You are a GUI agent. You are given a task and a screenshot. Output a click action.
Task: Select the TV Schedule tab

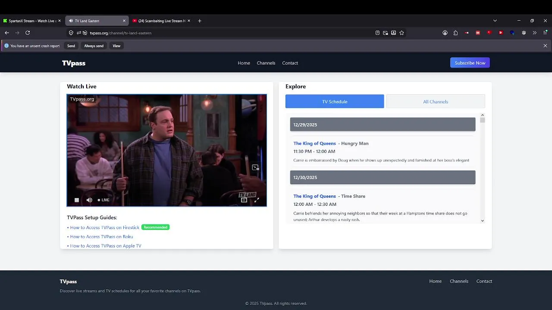pyautogui.click(x=335, y=102)
